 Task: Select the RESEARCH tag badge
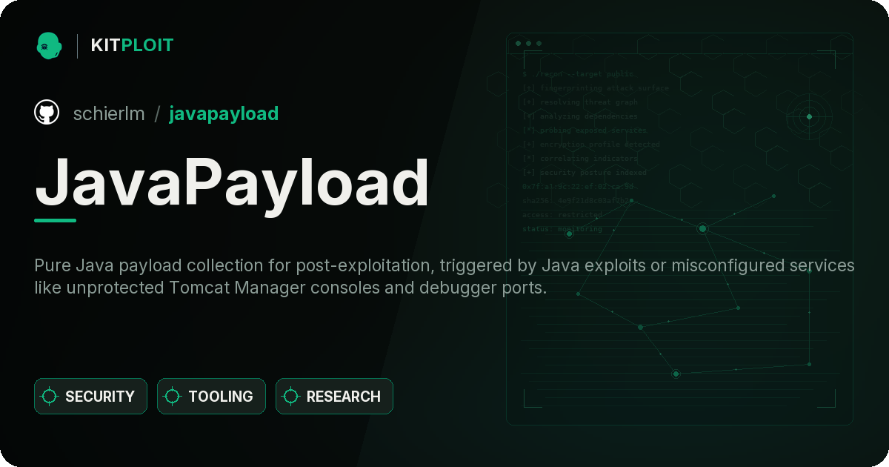(x=334, y=397)
